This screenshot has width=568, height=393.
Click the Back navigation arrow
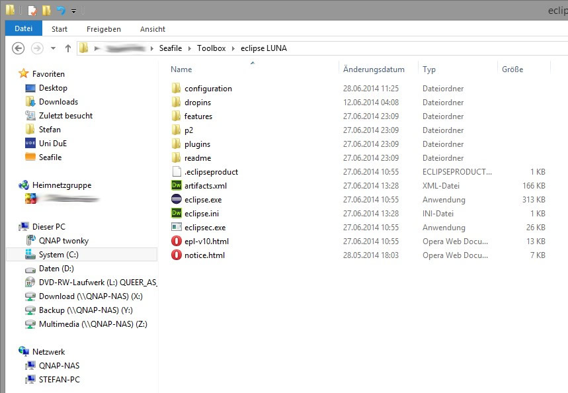[18, 48]
